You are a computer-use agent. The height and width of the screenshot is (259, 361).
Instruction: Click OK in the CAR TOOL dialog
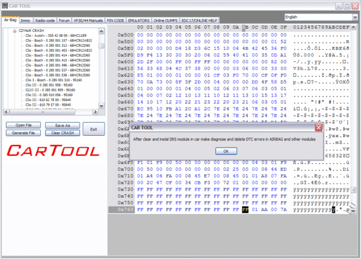click(x=226, y=151)
